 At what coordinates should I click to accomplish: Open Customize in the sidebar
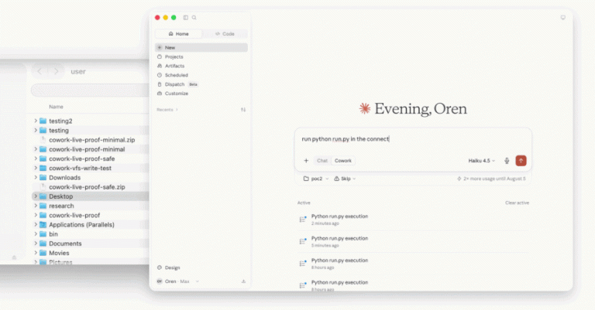[x=201, y=93]
